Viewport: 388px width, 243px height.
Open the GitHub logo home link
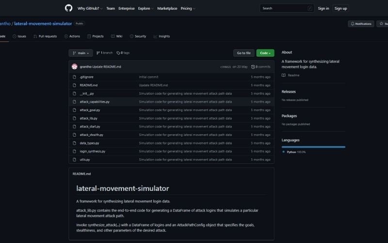point(68,8)
